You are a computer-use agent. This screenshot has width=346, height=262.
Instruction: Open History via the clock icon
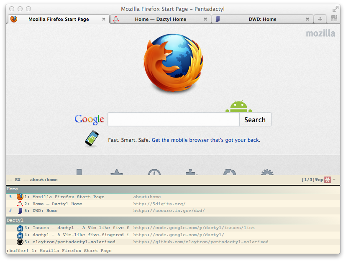coord(154,172)
